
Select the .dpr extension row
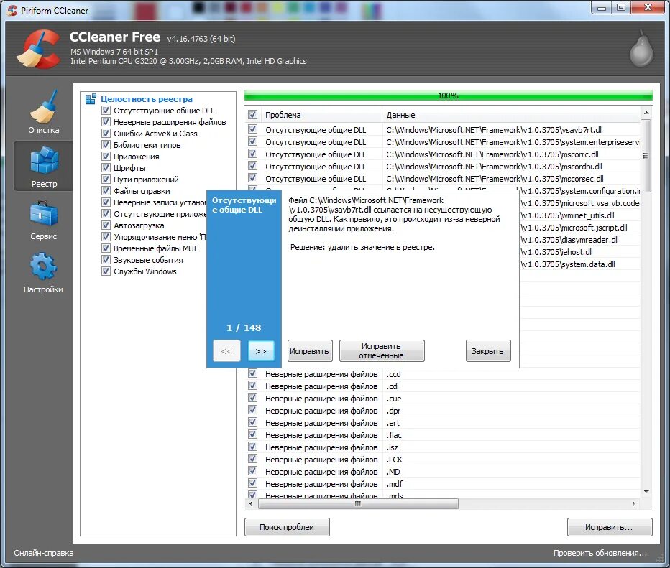point(443,411)
